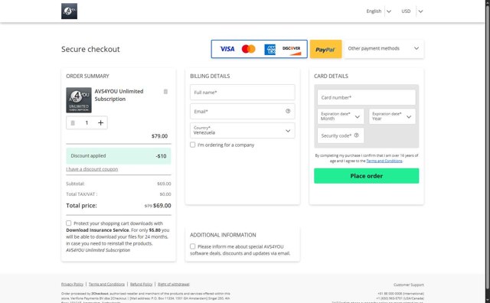
Task: Click the Discount applied -$10 banner
Action: (x=119, y=156)
